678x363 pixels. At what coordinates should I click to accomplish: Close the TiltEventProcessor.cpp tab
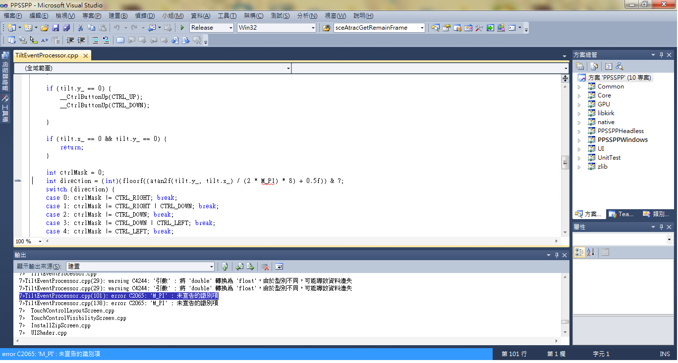click(x=85, y=56)
